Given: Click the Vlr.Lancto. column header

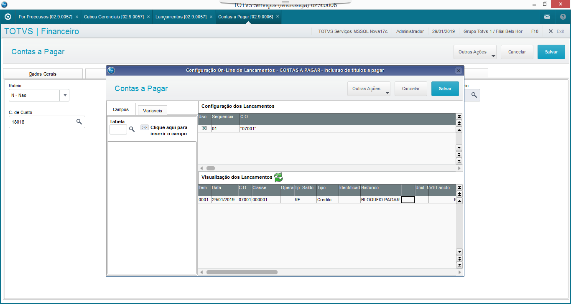Looking at the screenshot, I should coord(442,190).
